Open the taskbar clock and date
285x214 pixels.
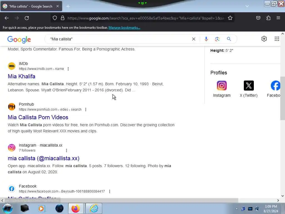[271, 209]
